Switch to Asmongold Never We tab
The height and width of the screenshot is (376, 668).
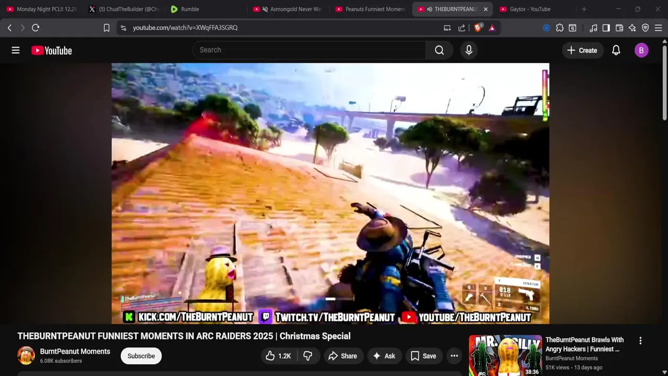(289, 9)
